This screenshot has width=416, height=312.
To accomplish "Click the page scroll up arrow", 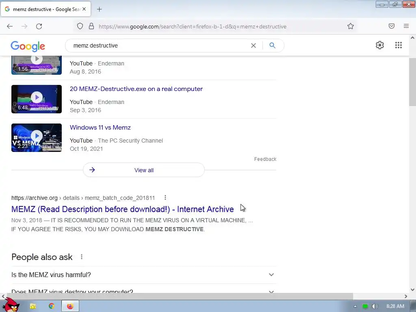I will pos(412,38).
